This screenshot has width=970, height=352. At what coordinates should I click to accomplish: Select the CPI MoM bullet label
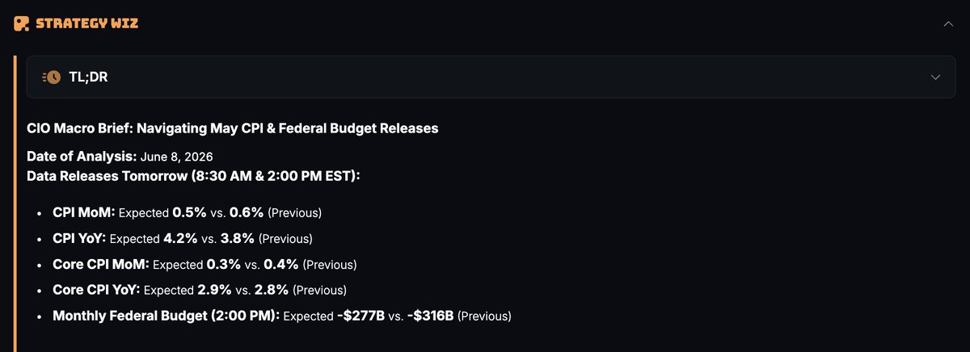[x=84, y=212]
